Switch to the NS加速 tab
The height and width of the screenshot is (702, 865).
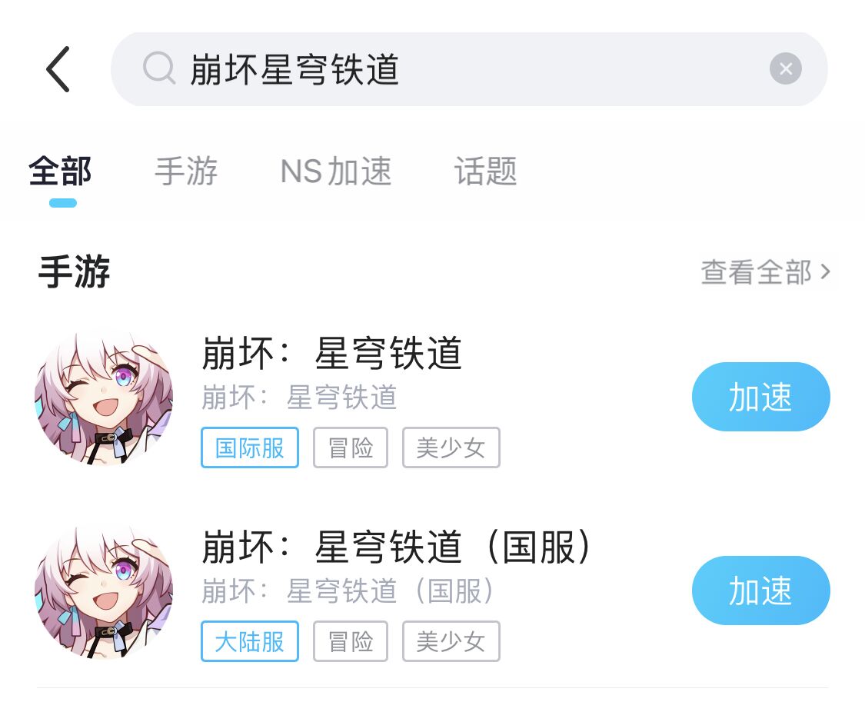point(335,171)
